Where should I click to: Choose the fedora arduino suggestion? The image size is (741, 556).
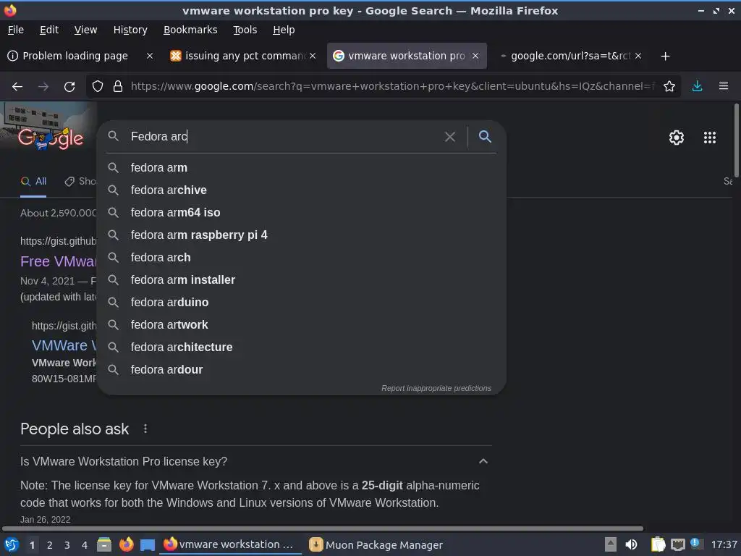(301, 302)
